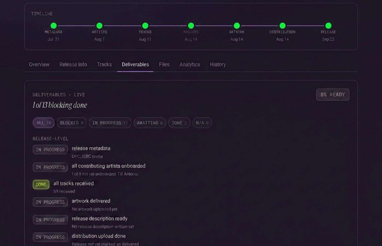Filter deliverables by DONE chip
This screenshot has width=382, height=246.
pos(179,123)
